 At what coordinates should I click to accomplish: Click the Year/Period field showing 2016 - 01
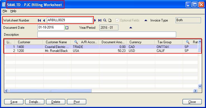109,28
